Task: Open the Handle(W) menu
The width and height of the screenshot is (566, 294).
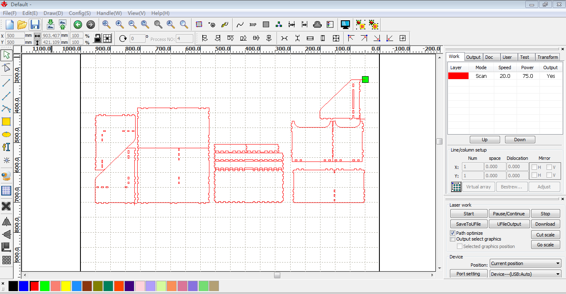Action: tap(109, 13)
